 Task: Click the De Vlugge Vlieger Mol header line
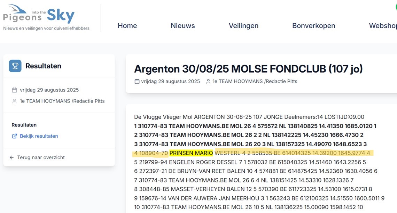249,117
